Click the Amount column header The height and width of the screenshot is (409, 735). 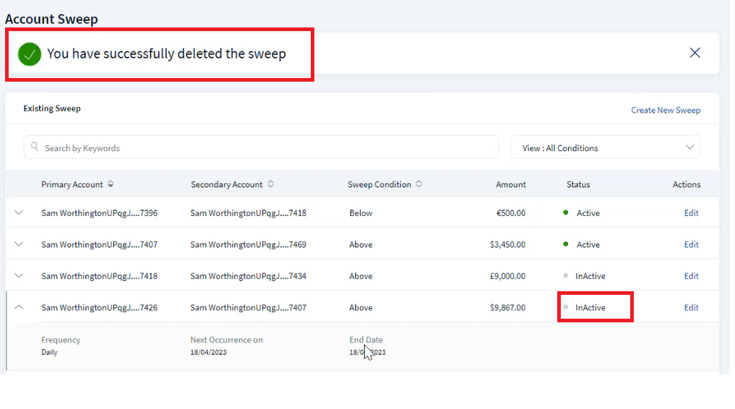511,184
